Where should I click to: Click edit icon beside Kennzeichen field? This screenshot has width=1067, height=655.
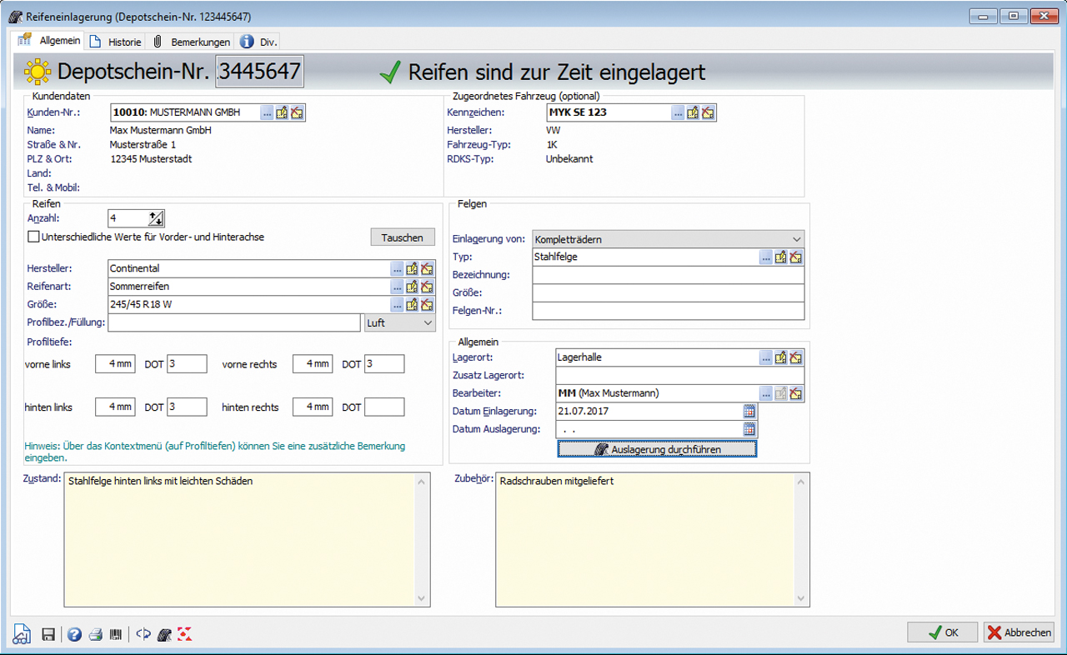pyautogui.click(x=693, y=112)
